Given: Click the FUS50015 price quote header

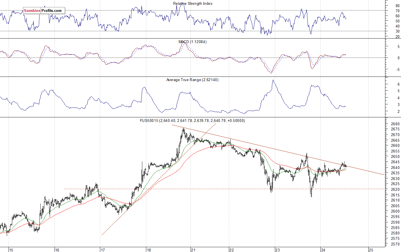Looking at the screenshot, I should [192, 120].
